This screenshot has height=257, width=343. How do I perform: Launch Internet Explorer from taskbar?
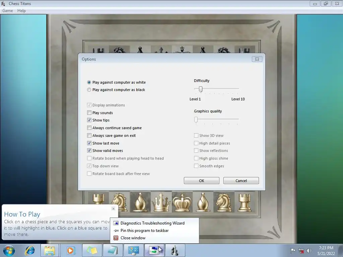tap(30, 251)
